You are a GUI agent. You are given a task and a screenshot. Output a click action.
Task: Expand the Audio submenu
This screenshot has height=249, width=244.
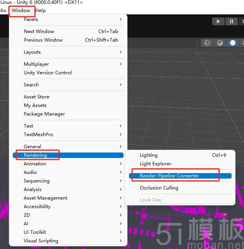[68, 172]
